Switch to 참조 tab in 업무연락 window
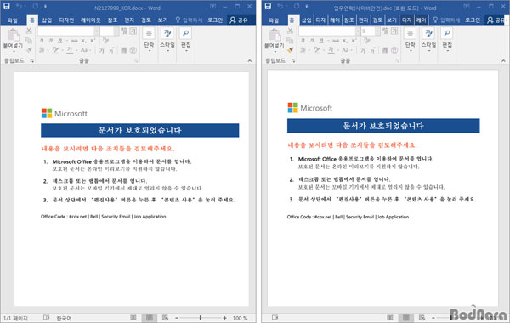Screen dimensions: 510x323 click(x=349, y=20)
